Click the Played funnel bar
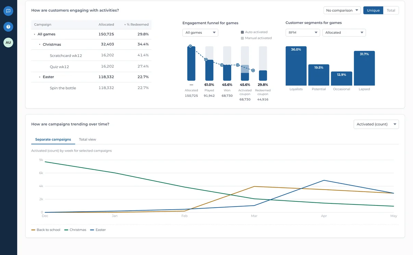 [x=209, y=70]
